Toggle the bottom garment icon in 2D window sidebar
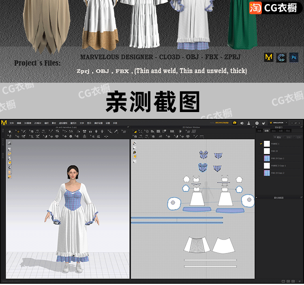304x285 pixels. point(135,162)
